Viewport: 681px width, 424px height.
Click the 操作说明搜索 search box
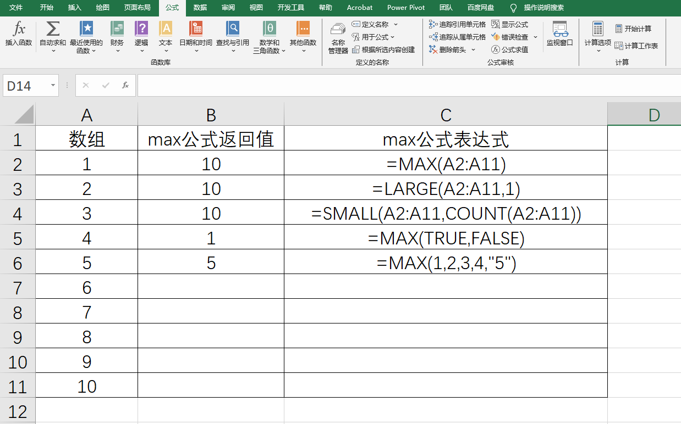tap(543, 8)
